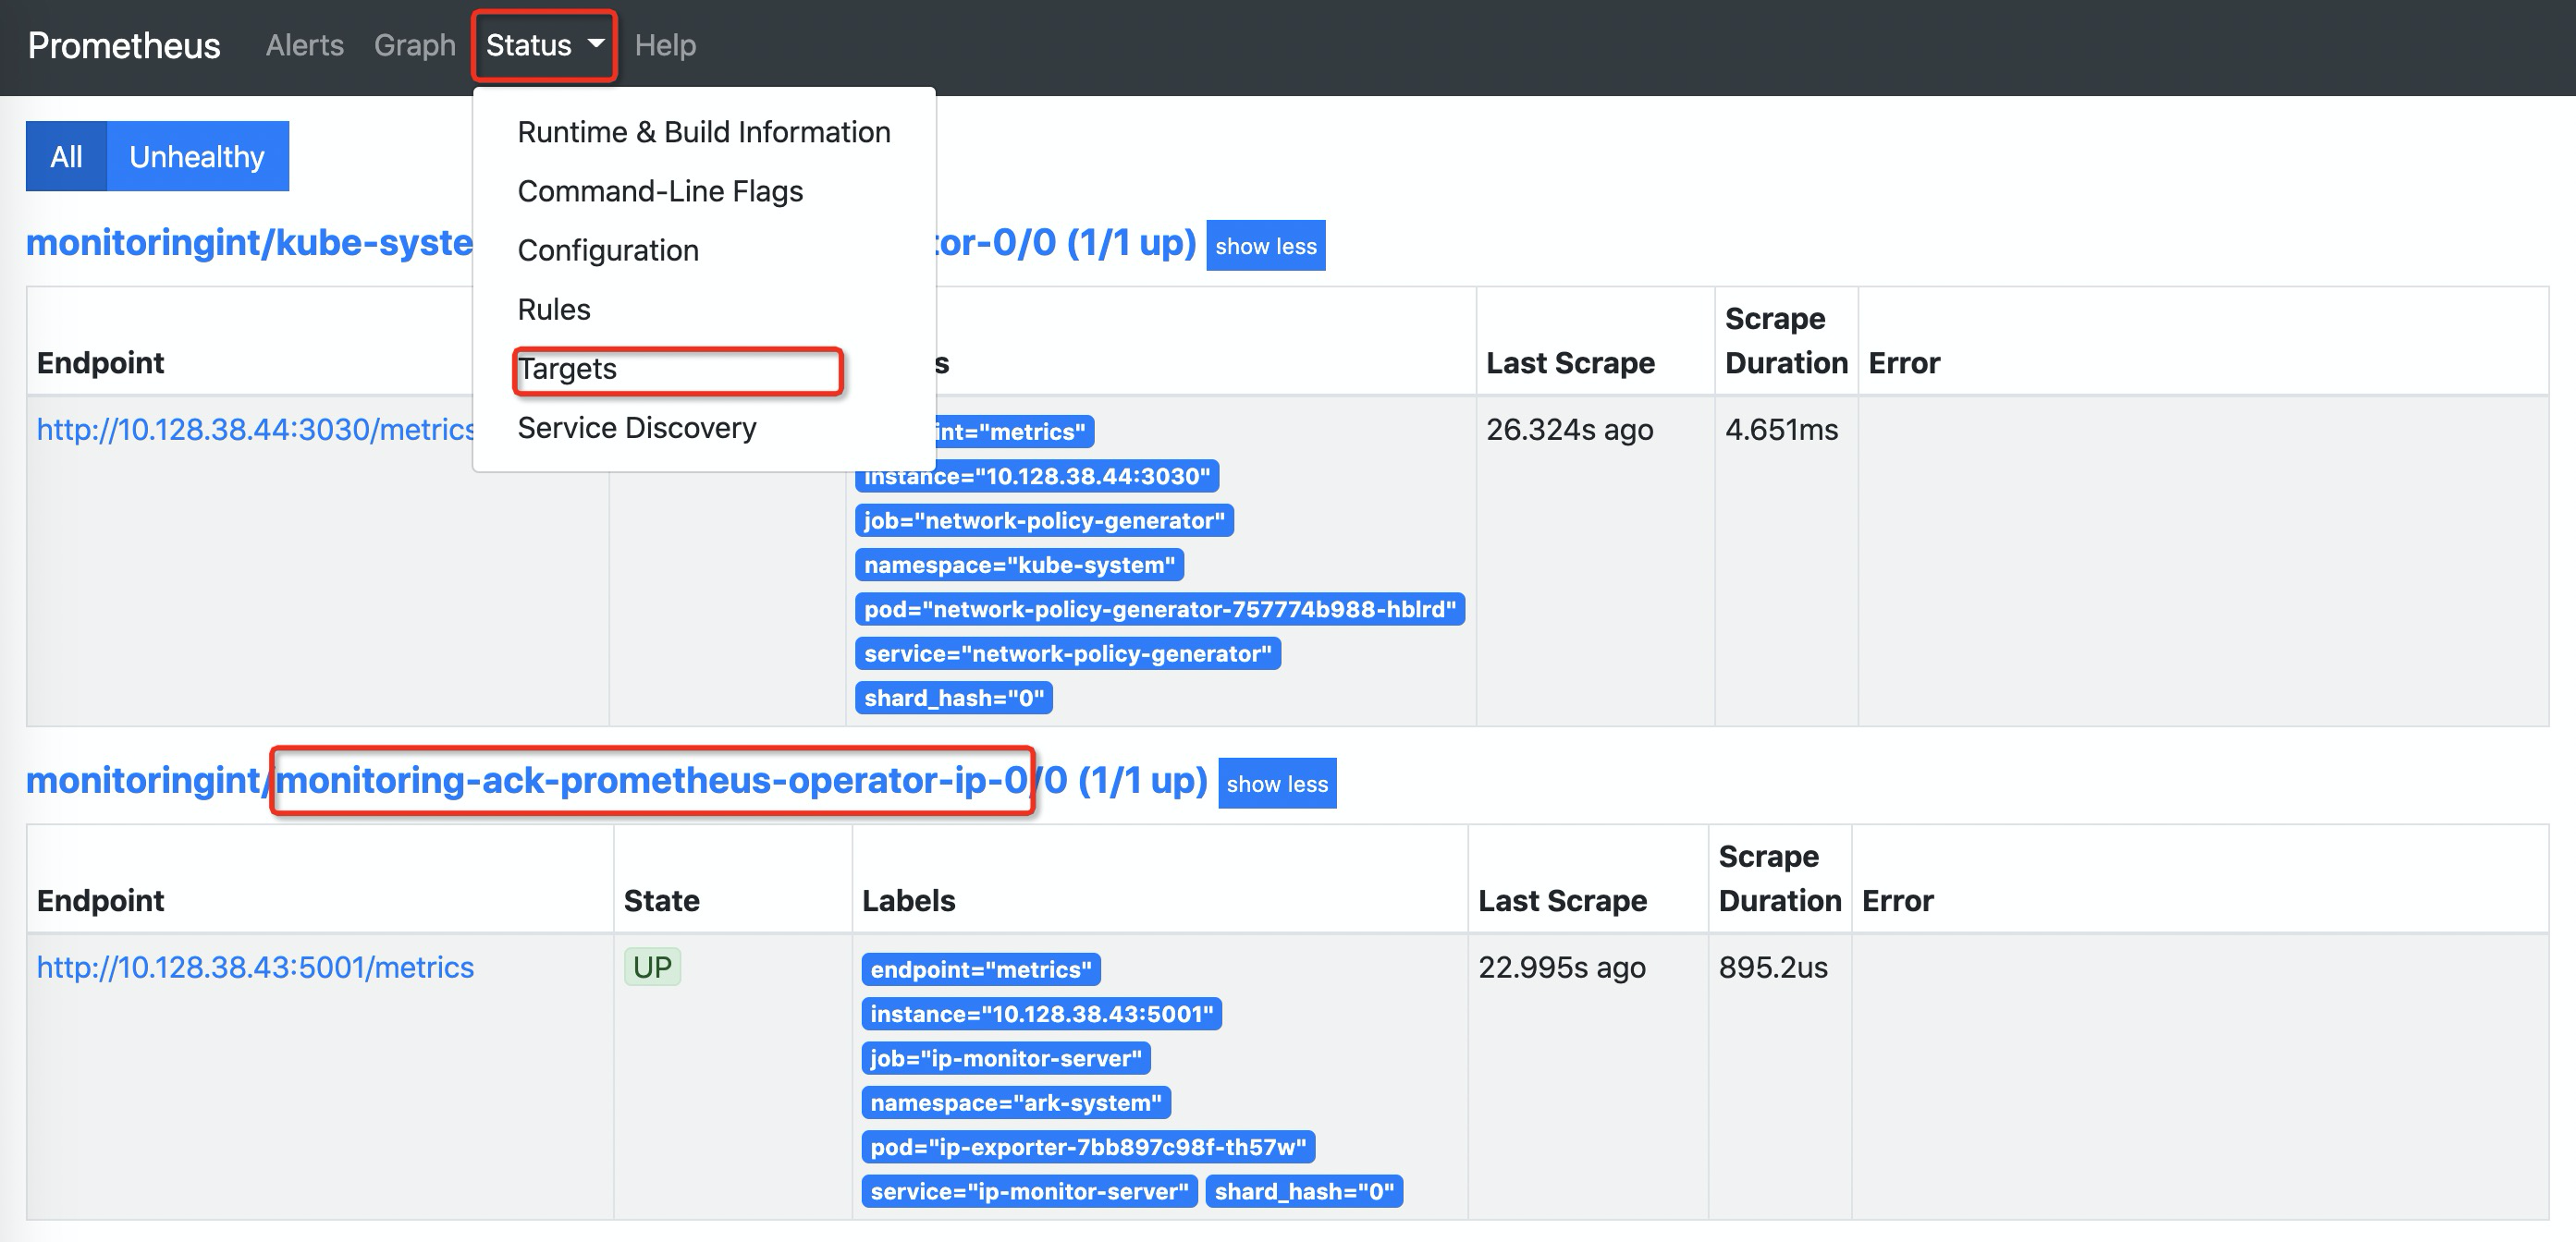Image resolution: width=2576 pixels, height=1242 pixels.
Task: Choose Command-Line Flags from Status menu
Action: click(660, 191)
